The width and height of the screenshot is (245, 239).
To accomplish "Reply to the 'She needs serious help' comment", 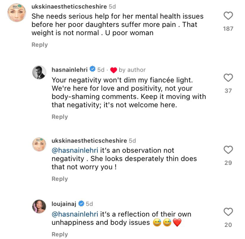I will tap(40, 45).
